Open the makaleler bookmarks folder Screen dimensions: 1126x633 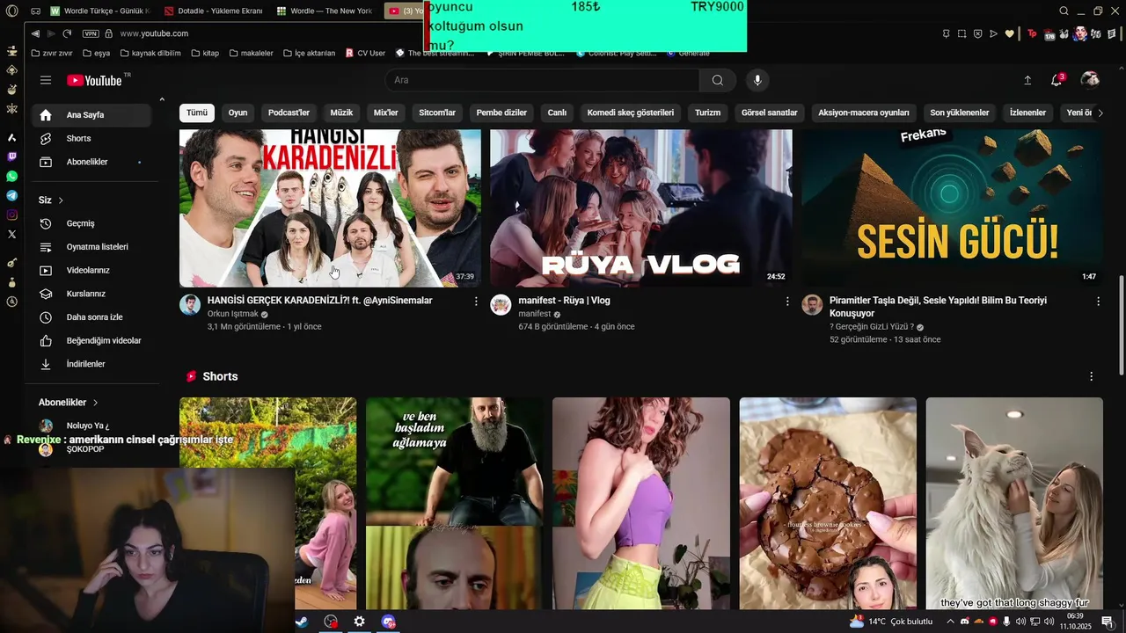coord(252,53)
